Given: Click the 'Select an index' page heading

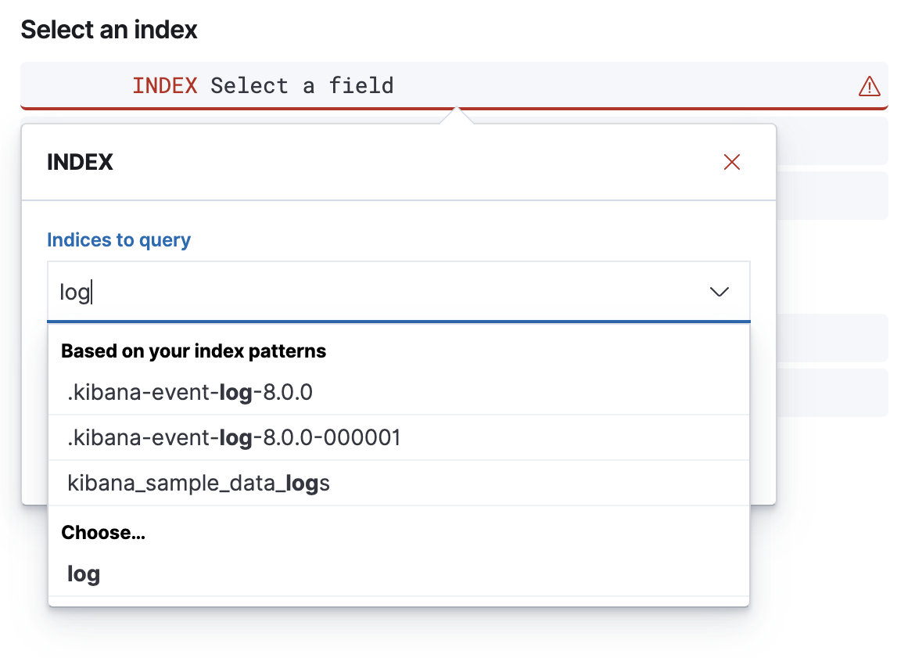Looking at the screenshot, I should pyautogui.click(x=109, y=30).
